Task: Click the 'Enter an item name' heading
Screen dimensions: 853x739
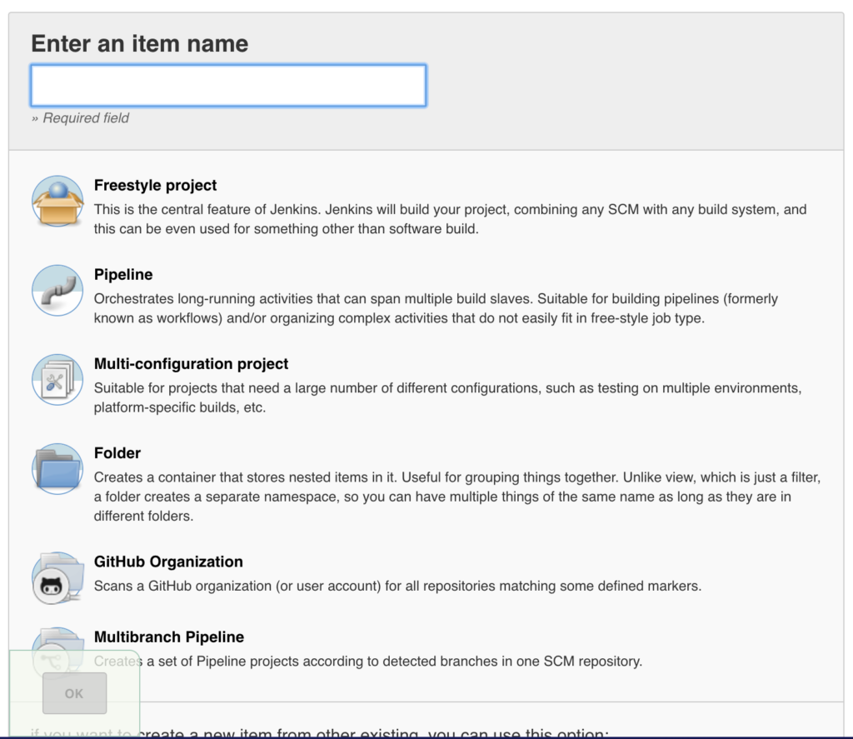Action: point(140,43)
